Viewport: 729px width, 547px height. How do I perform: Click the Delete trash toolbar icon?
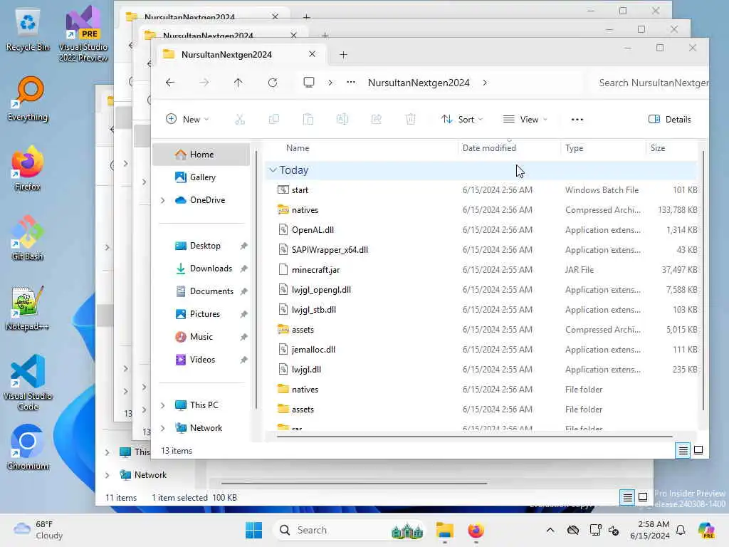pyautogui.click(x=411, y=120)
